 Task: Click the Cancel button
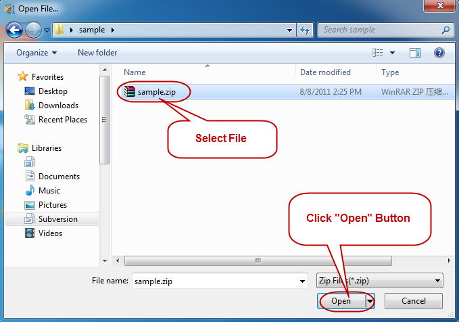click(x=413, y=301)
